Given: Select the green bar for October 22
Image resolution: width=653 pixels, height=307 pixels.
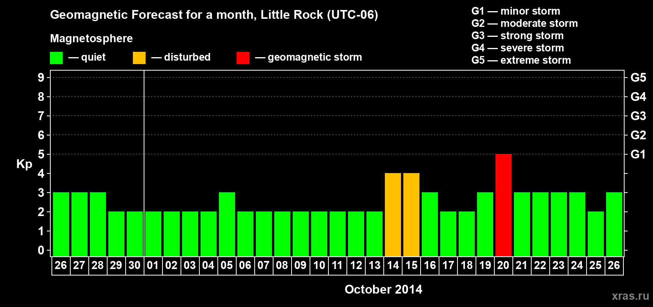Looking at the screenshot, I should pyautogui.click(x=540, y=224).
